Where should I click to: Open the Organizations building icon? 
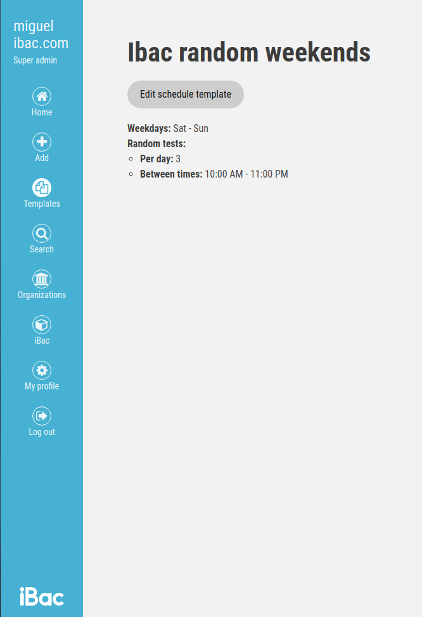click(42, 279)
